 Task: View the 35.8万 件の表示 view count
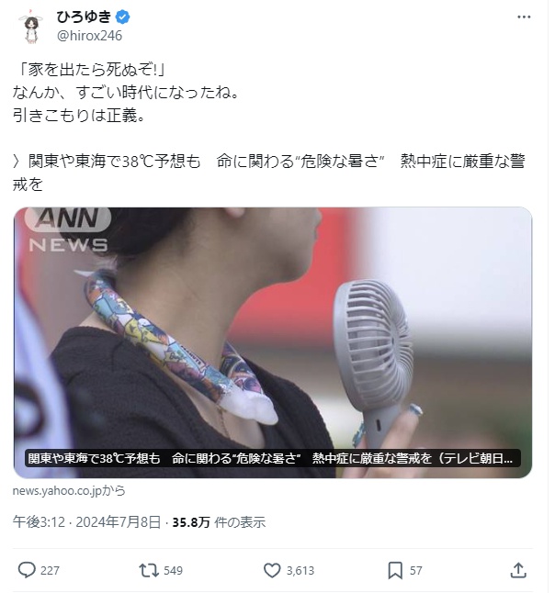[219, 522]
